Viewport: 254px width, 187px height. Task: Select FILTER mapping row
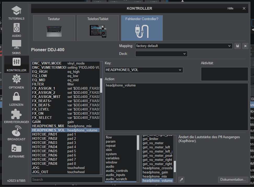[65, 84]
